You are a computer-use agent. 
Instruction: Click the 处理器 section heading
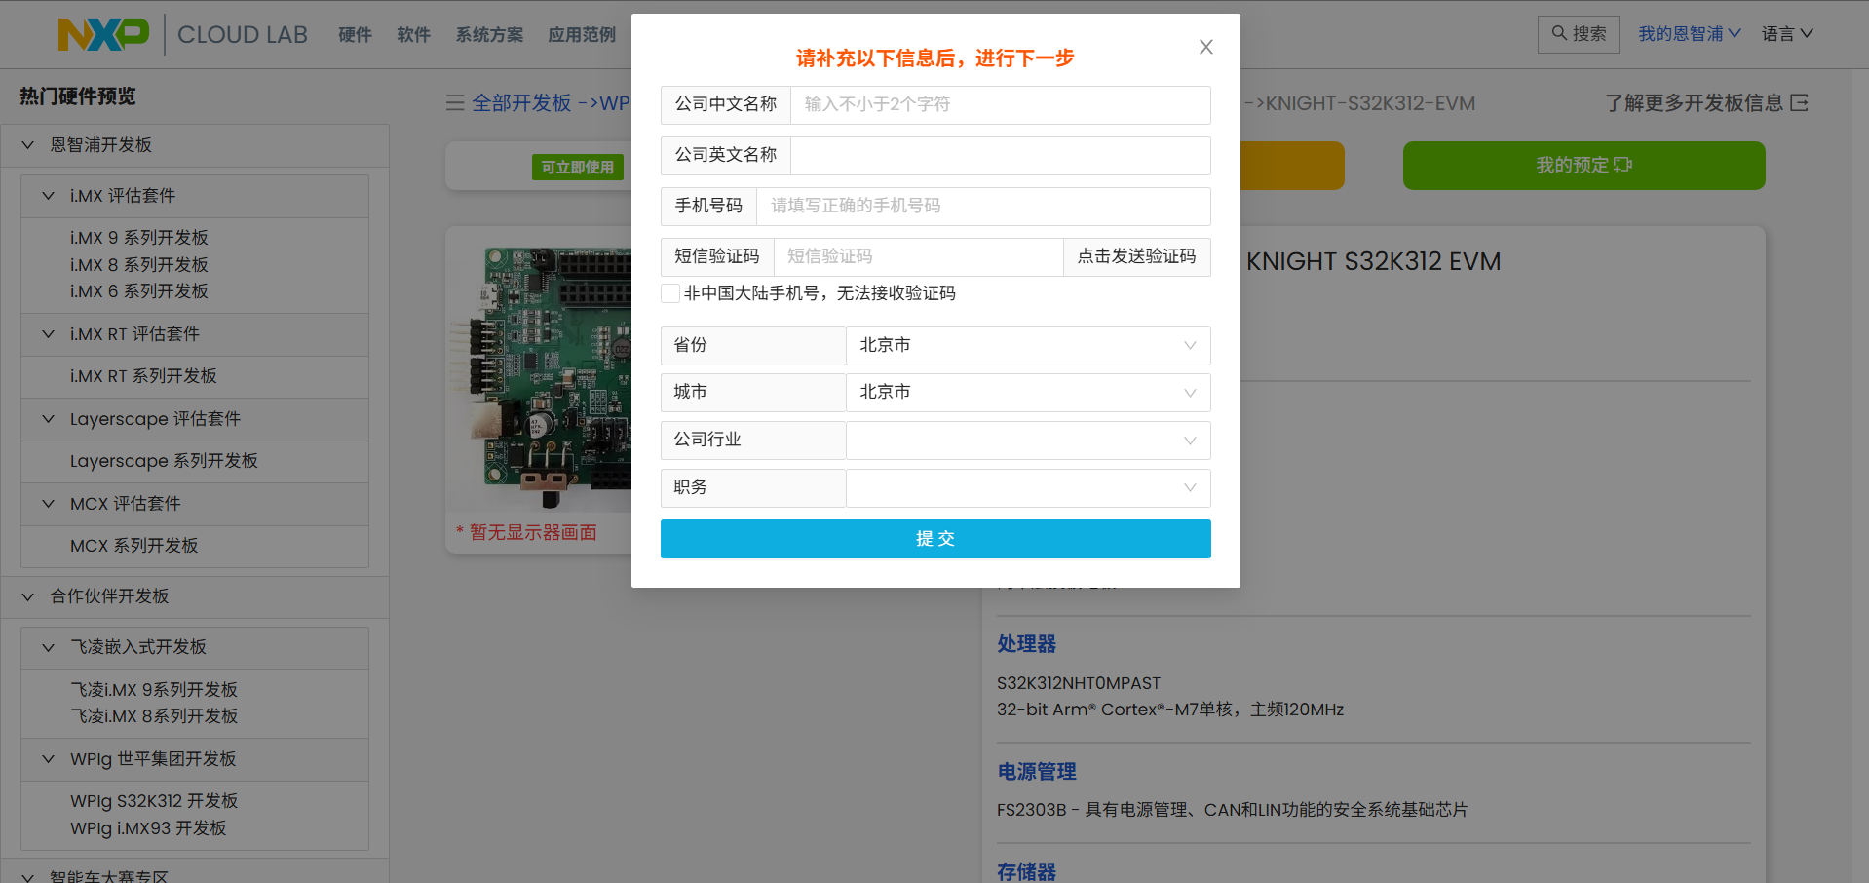coord(1026,644)
